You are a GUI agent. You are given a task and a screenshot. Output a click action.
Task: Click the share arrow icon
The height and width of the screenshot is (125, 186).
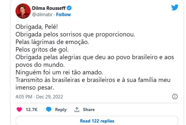(x=77, y=110)
